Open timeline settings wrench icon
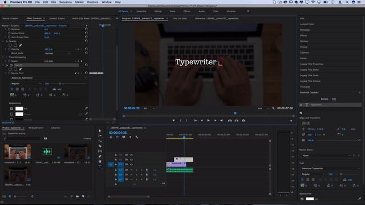 pyautogui.click(x=137, y=137)
